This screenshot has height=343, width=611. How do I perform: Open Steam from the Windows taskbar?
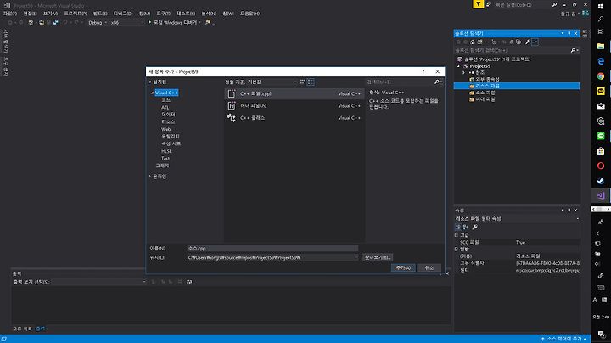click(x=601, y=181)
